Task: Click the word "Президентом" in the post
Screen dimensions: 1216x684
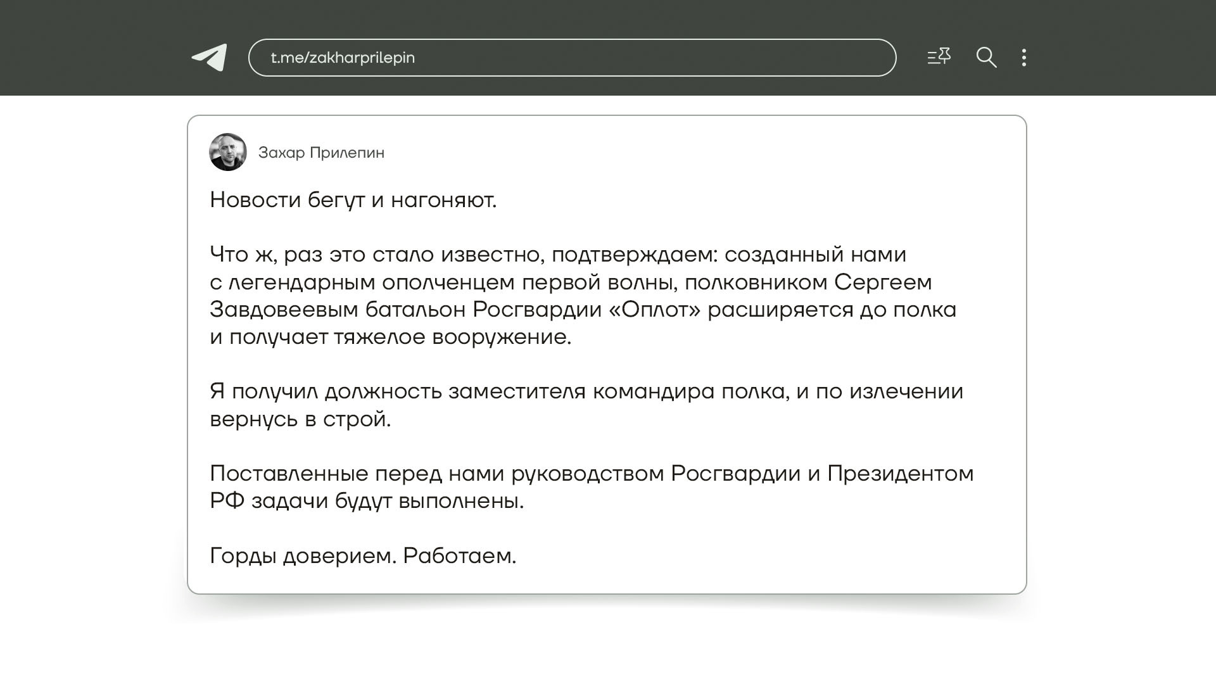Action: click(900, 474)
